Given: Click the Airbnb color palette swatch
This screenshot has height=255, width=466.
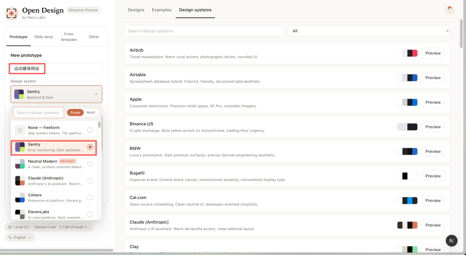Looking at the screenshot, I should (407, 53).
